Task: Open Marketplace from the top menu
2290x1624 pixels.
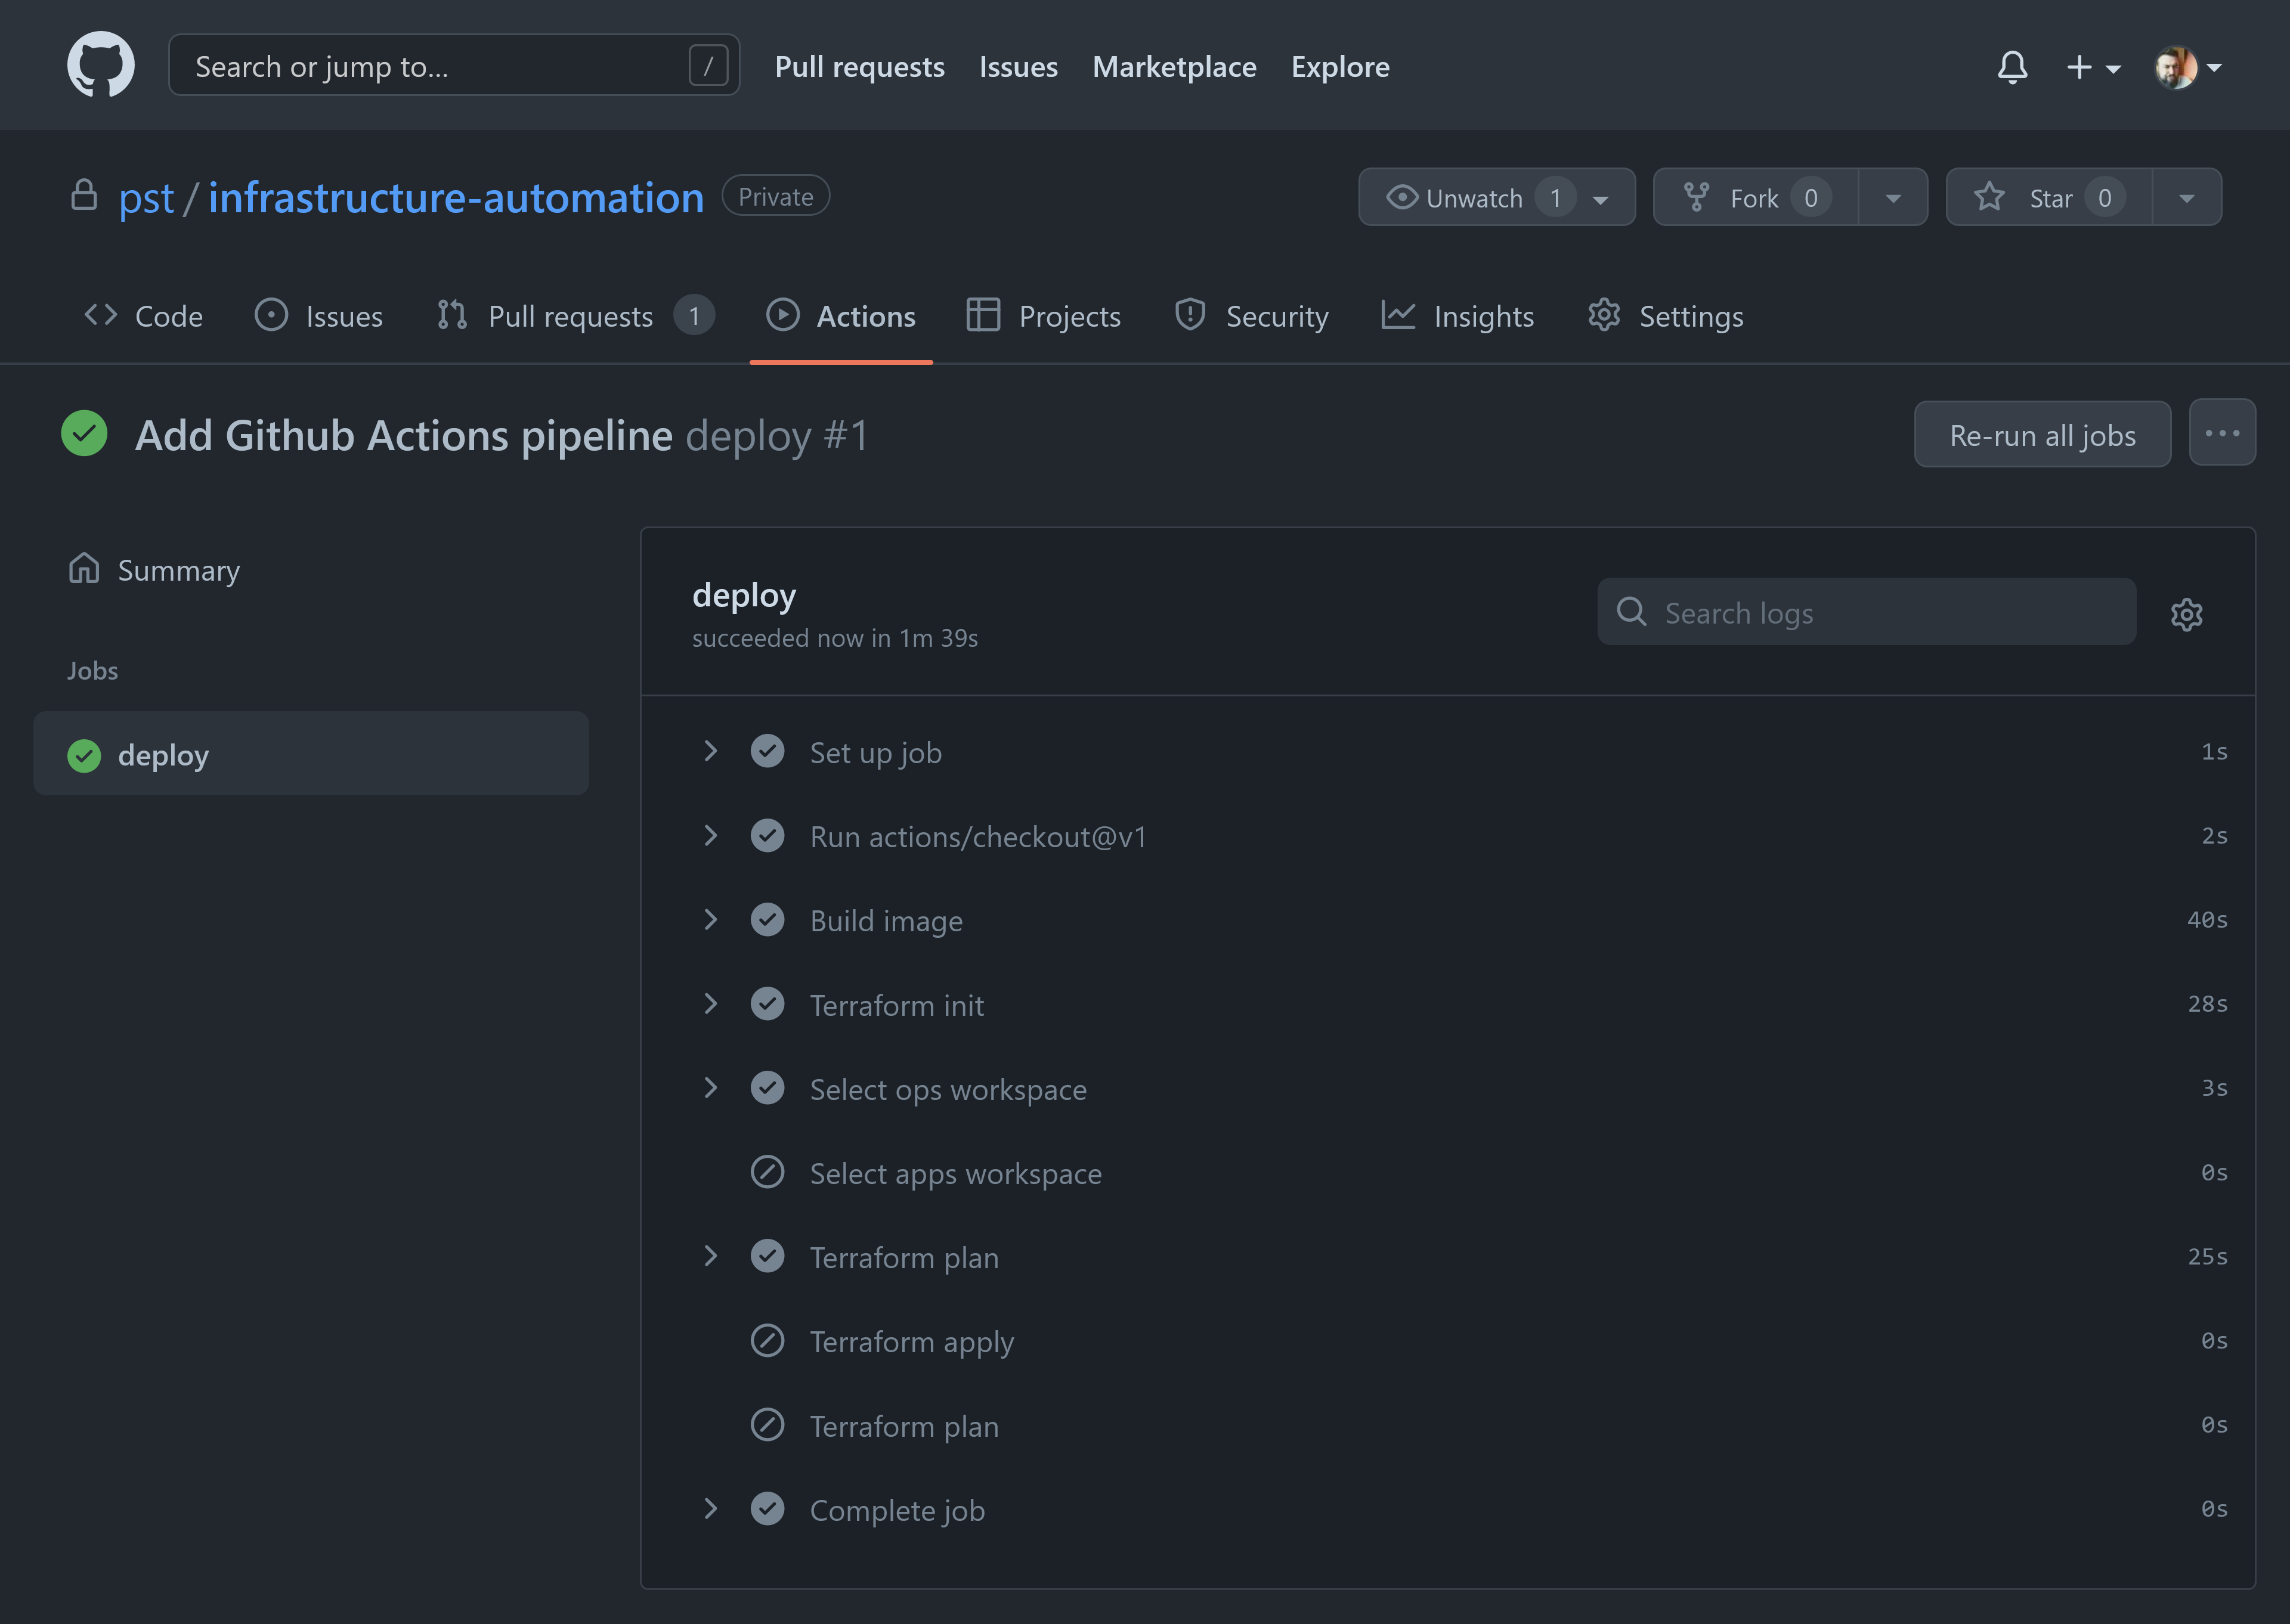Action: pos(1175,66)
